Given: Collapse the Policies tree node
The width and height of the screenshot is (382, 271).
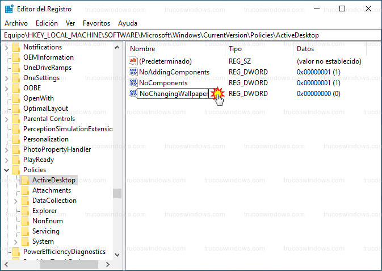Looking at the screenshot, I should coord(7,170).
